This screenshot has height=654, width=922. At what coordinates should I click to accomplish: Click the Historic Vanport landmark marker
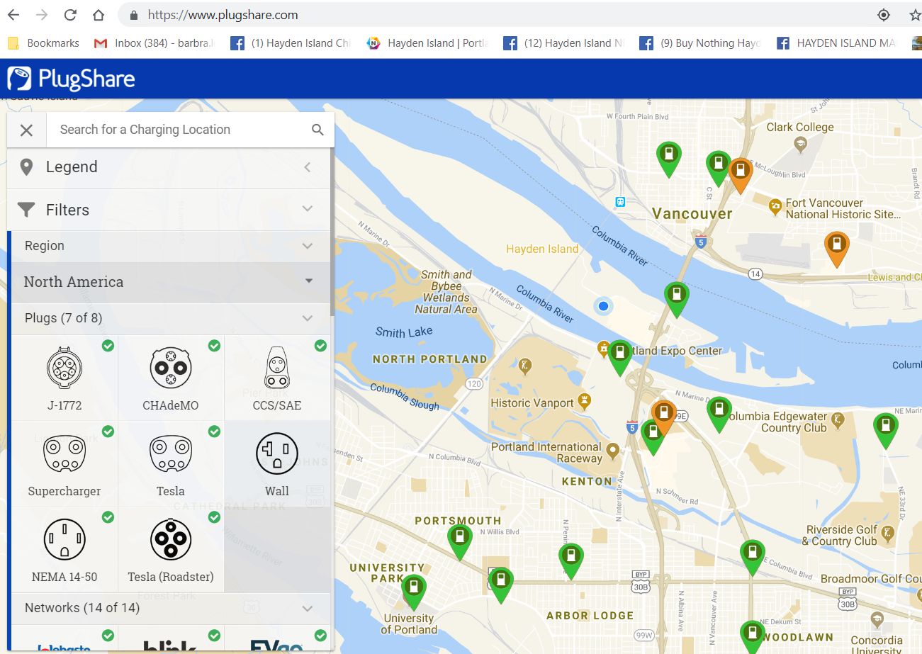tap(584, 401)
